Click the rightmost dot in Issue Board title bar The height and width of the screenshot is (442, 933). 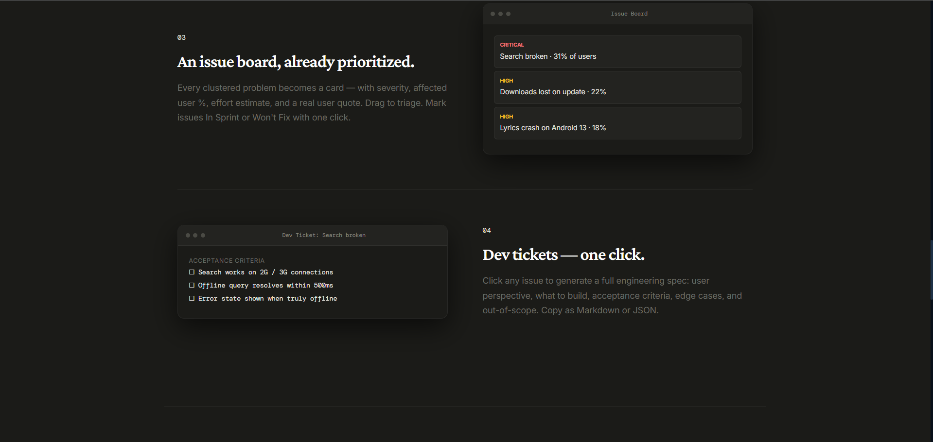click(x=508, y=14)
